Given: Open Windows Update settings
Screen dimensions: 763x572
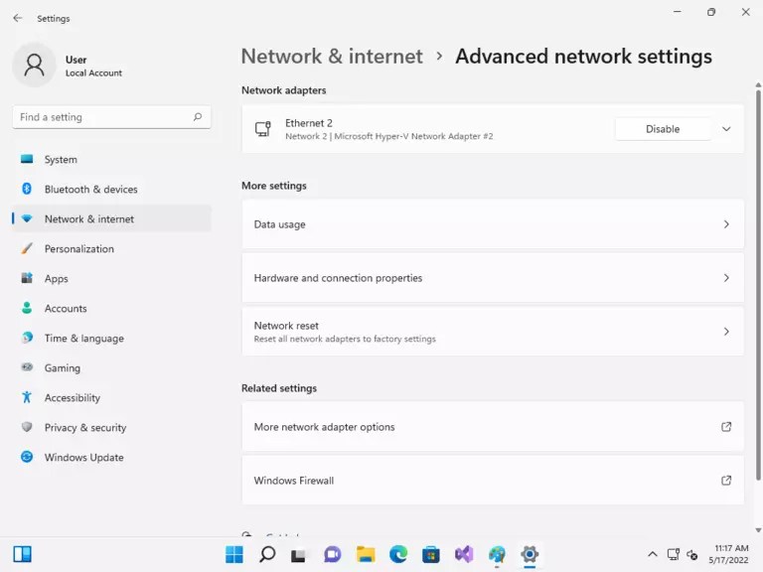Looking at the screenshot, I should click(112, 457).
